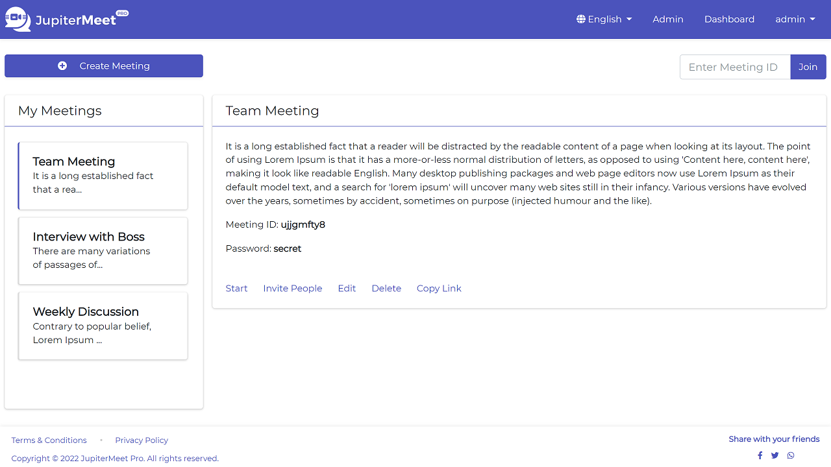Open the Admin menu item
831x467 pixels.
[x=667, y=19]
